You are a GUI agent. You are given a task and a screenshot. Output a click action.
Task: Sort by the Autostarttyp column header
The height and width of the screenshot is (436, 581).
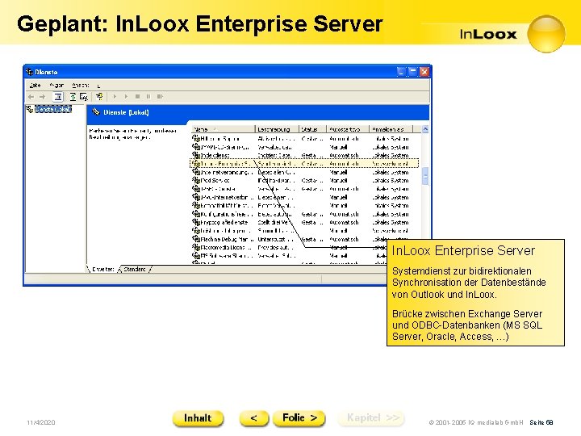pos(347,129)
